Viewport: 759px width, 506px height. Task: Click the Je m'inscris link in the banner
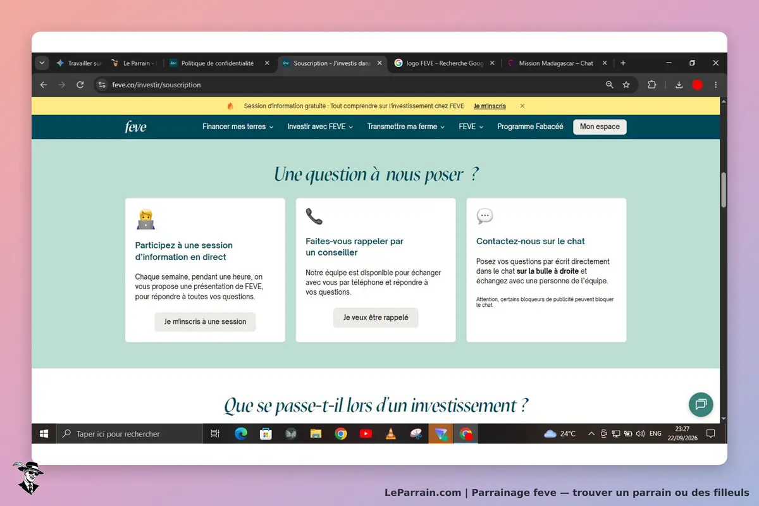click(490, 106)
